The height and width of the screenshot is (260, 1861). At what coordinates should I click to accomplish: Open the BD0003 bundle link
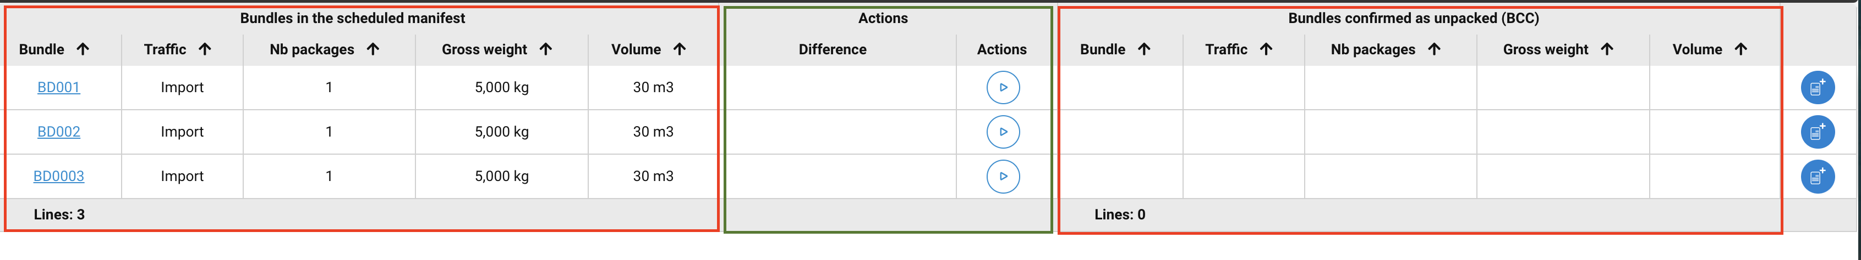(58, 177)
